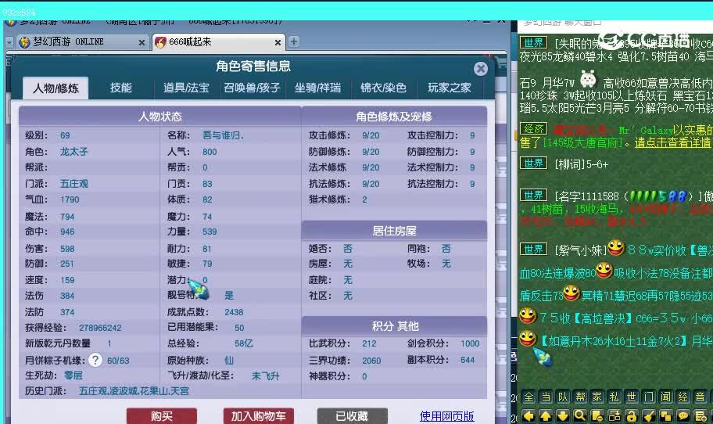Click the speech bubble chat icon
This screenshot has height=424, width=713.
point(683,416)
